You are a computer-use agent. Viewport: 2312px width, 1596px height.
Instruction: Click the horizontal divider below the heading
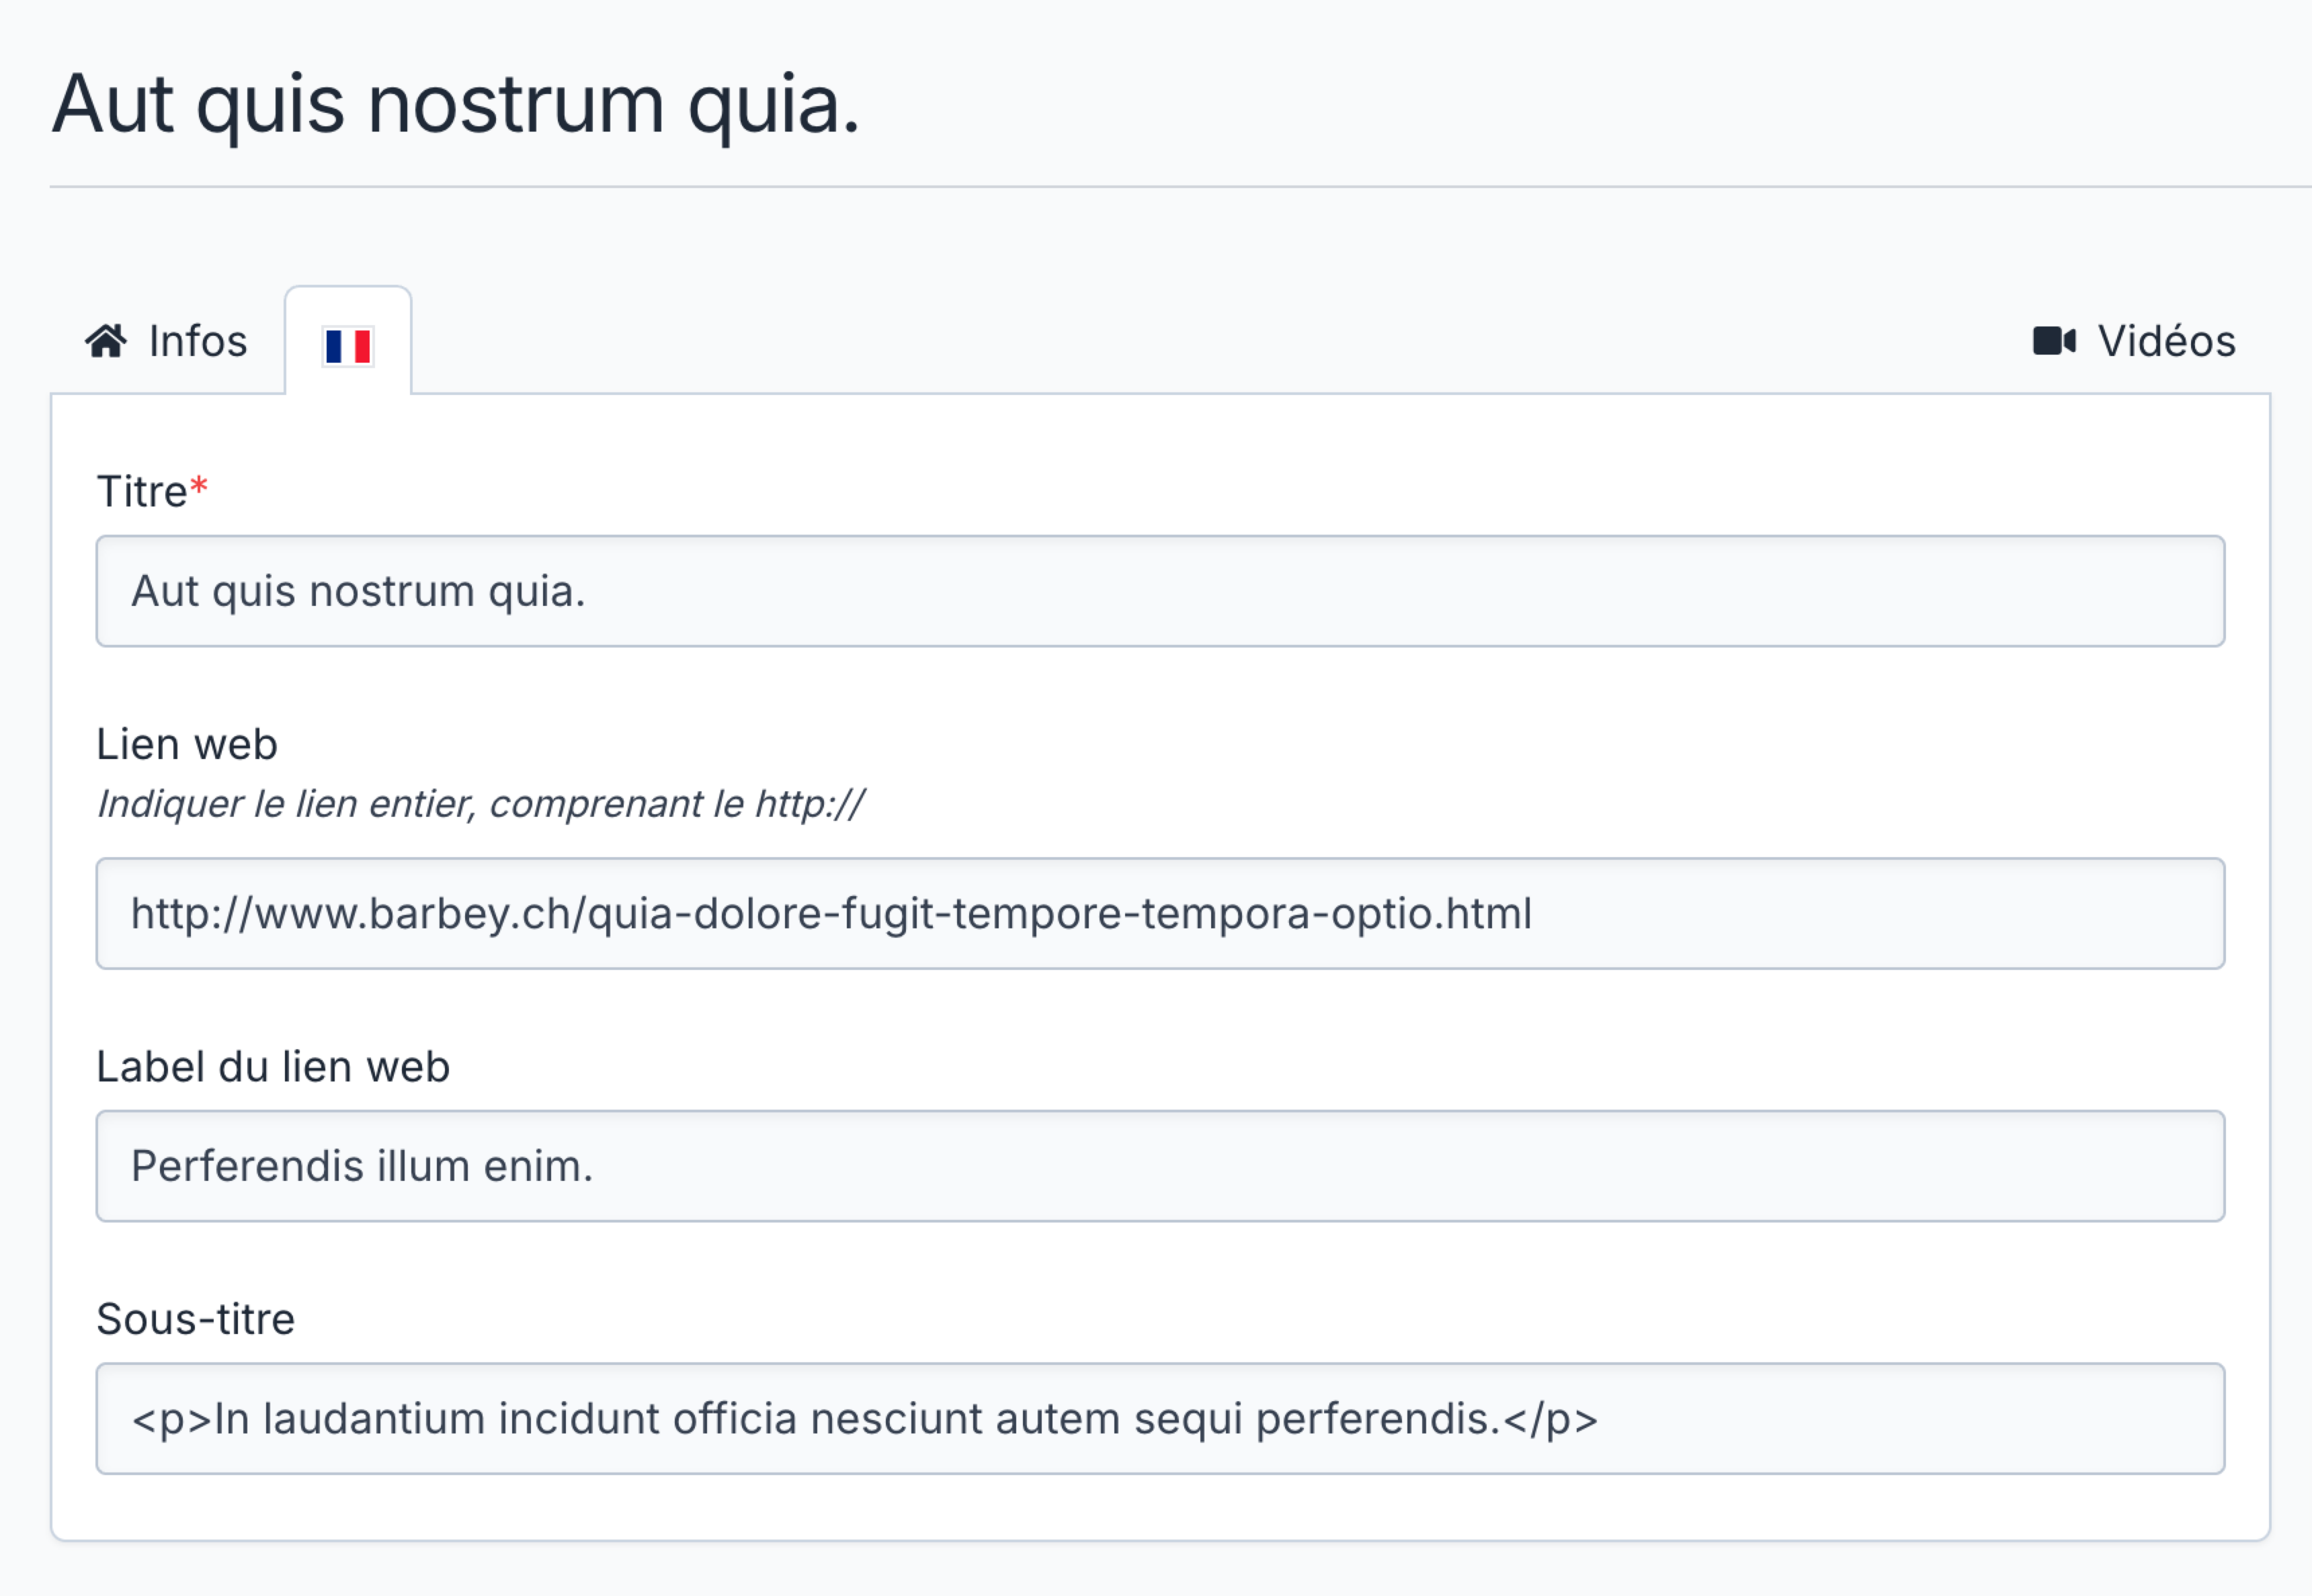[x=1180, y=187]
